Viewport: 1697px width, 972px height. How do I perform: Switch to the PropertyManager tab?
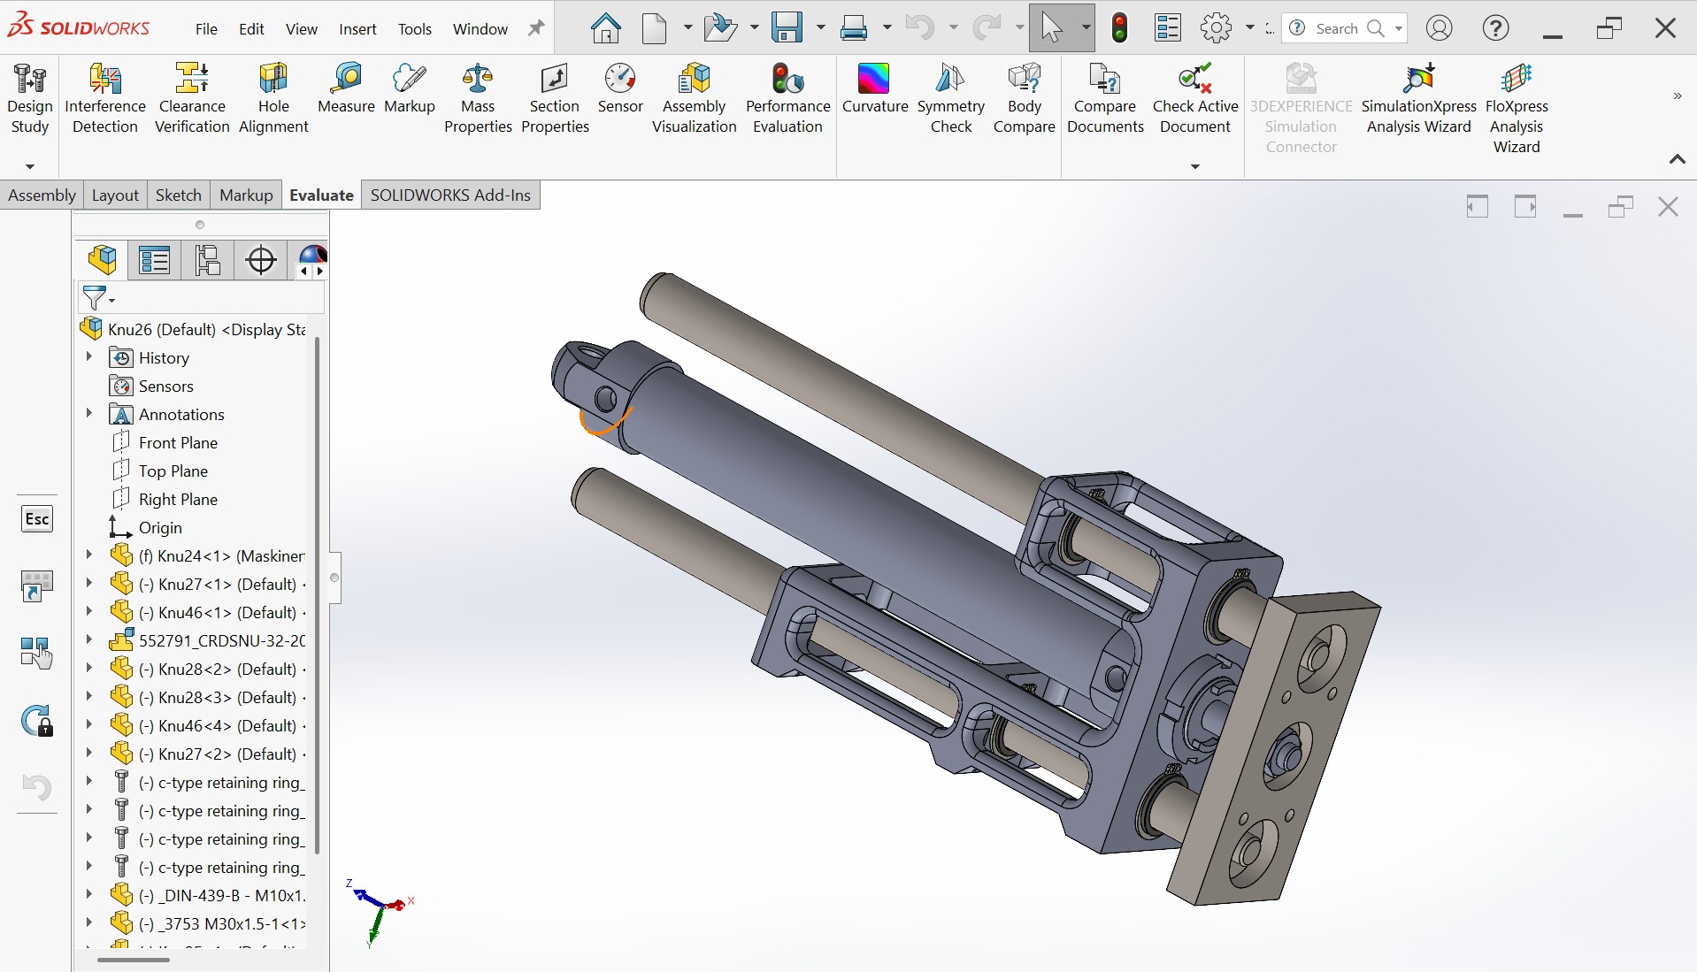pos(154,260)
